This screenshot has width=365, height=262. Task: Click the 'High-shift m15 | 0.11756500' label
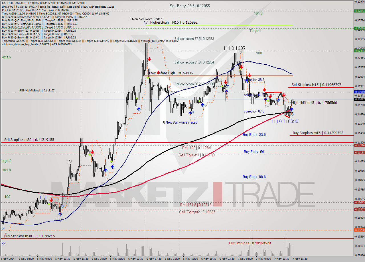tap(315, 103)
